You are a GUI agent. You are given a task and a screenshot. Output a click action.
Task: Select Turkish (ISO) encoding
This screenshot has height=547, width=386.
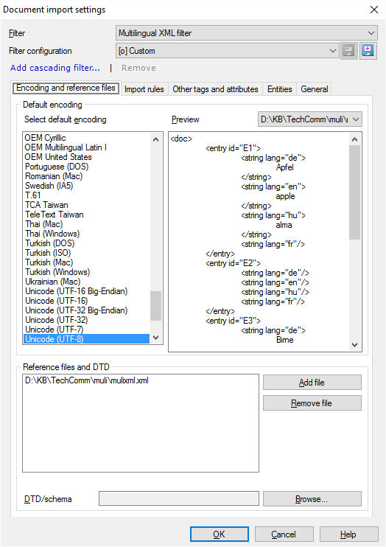pyautogui.click(x=86, y=253)
